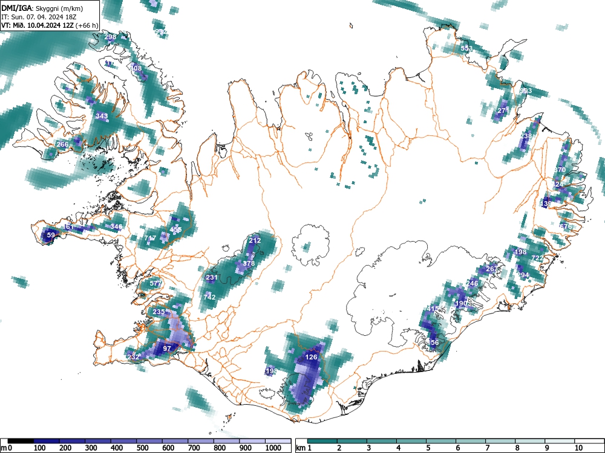Click the '267' visibility value

click(x=492, y=269)
